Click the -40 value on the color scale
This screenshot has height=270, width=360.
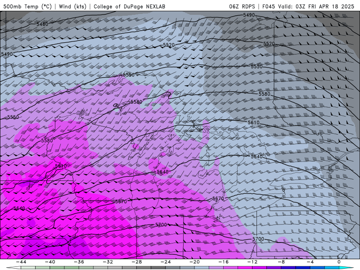(x=50, y=262)
